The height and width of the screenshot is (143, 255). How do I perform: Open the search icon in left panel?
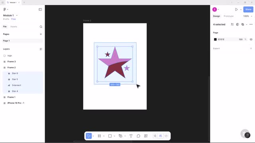[x=41, y=27]
